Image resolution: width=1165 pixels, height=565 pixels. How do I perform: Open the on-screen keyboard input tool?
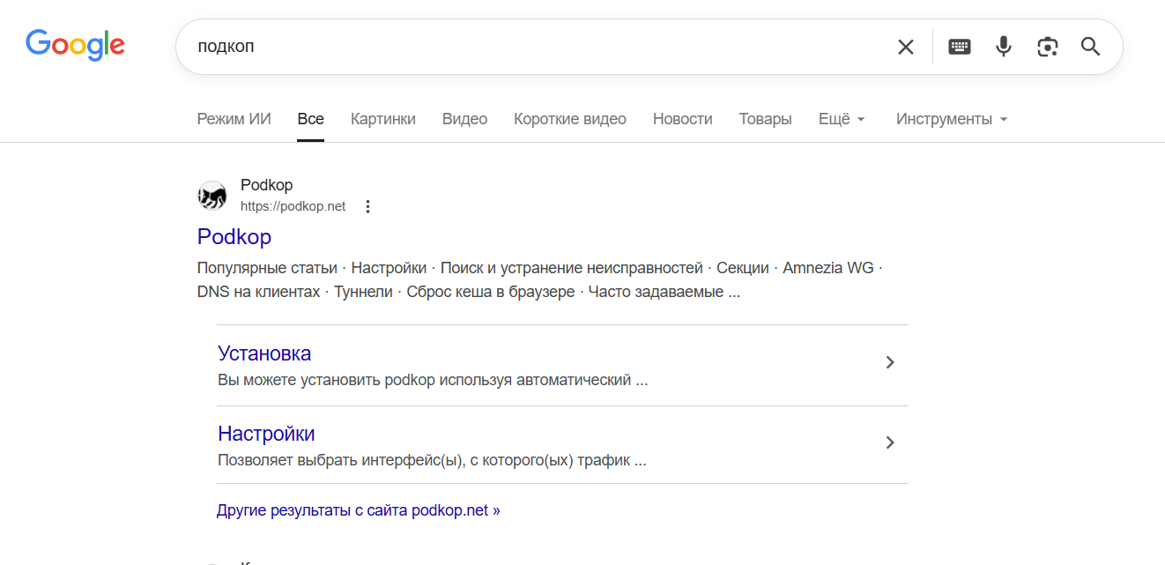(x=960, y=47)
